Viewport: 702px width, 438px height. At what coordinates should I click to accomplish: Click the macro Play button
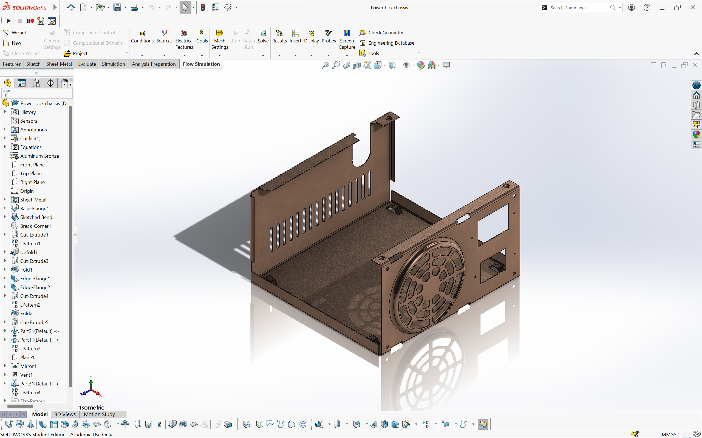[x=9, y=21]
